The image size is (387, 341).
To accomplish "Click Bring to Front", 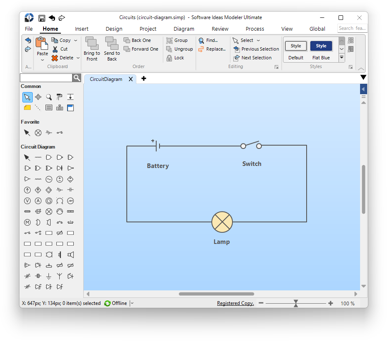I will click(x=92, y=49).
